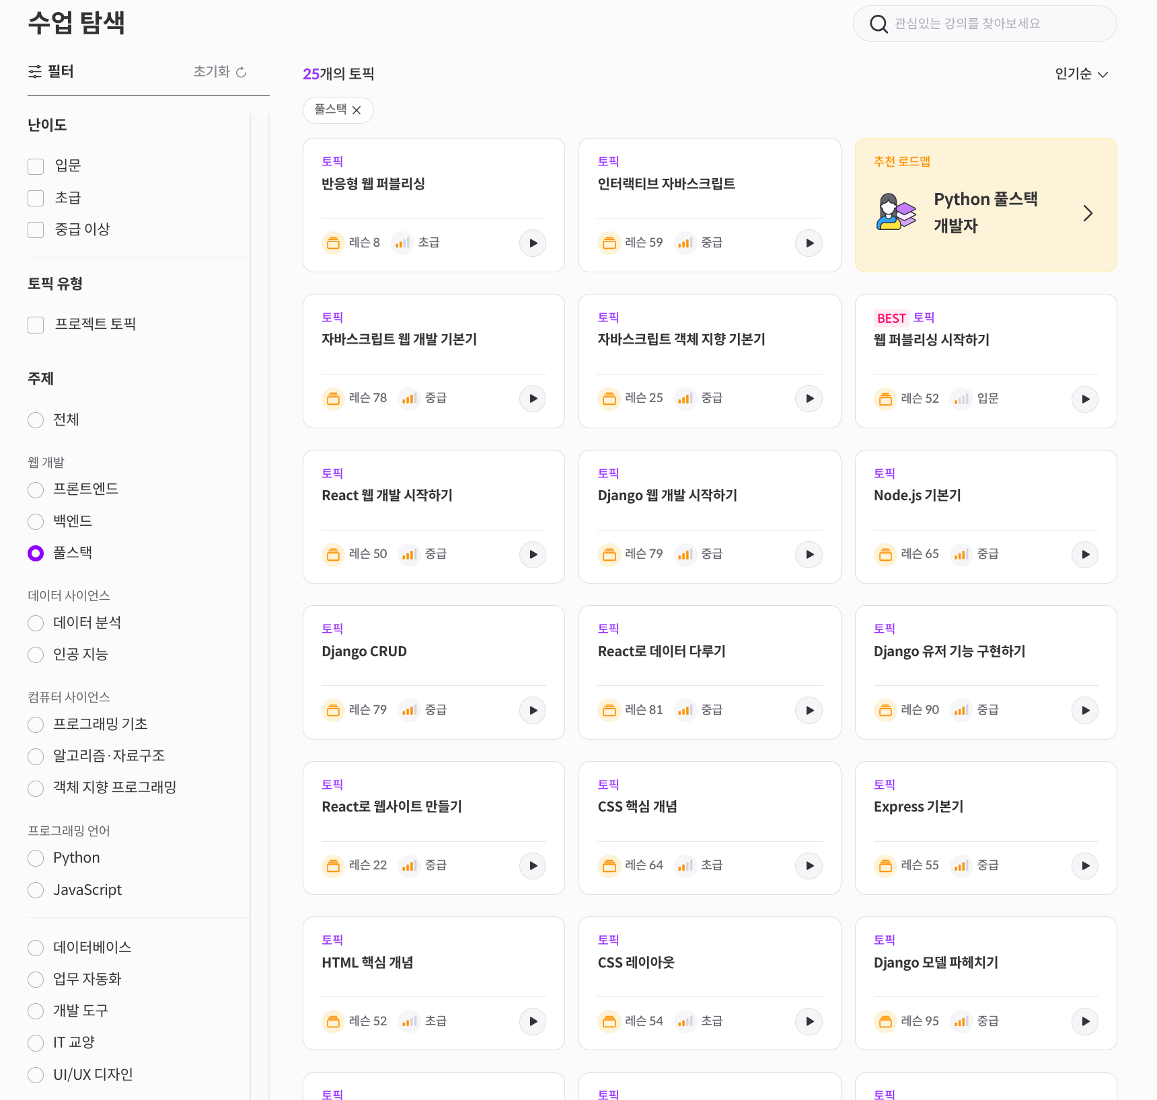Click the 수업 탐색 page heading
Viewport: 1157px width, 1100px height.
76,22
